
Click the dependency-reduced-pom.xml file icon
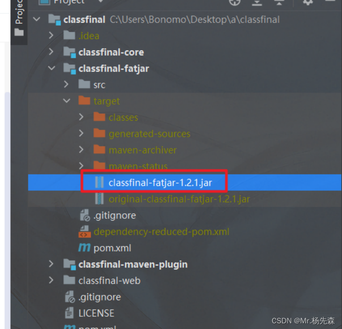click(x=85, y=232)
